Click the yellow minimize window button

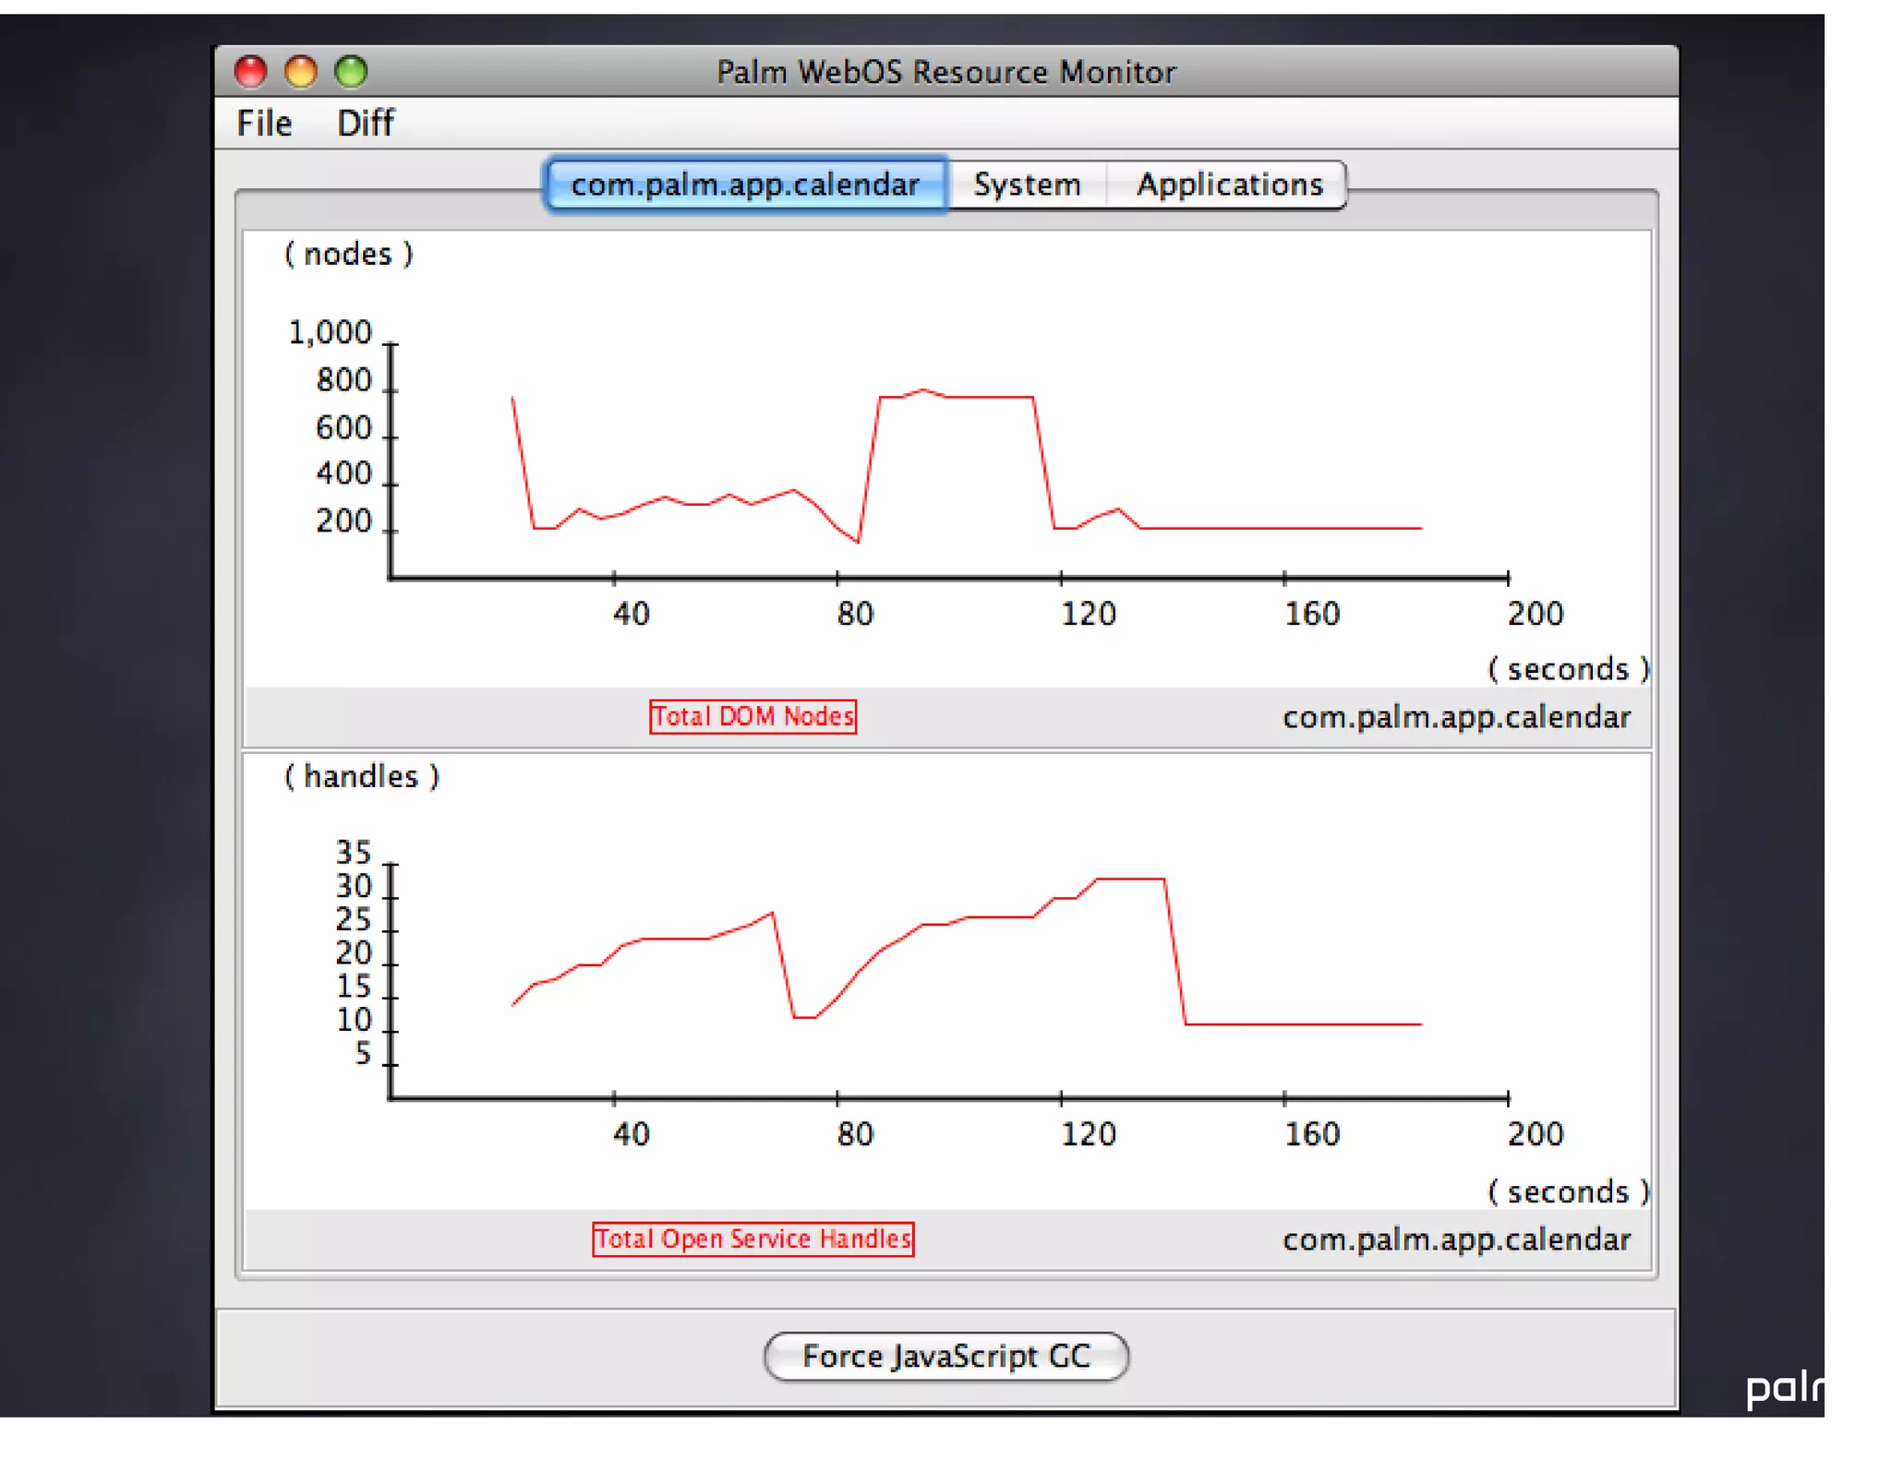click(301, 71)
